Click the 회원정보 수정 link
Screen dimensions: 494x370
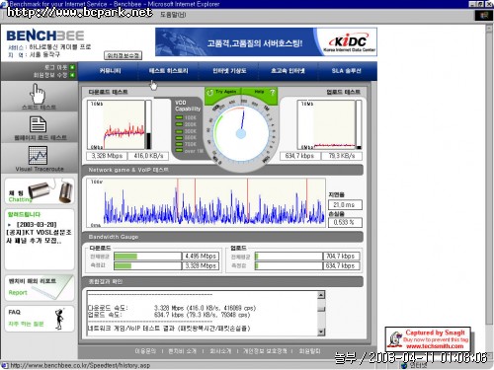[50, 75]
